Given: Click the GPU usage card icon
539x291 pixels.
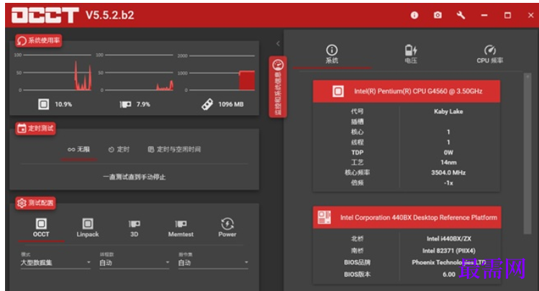Looking at the screenshot, I should pos(125,104).
